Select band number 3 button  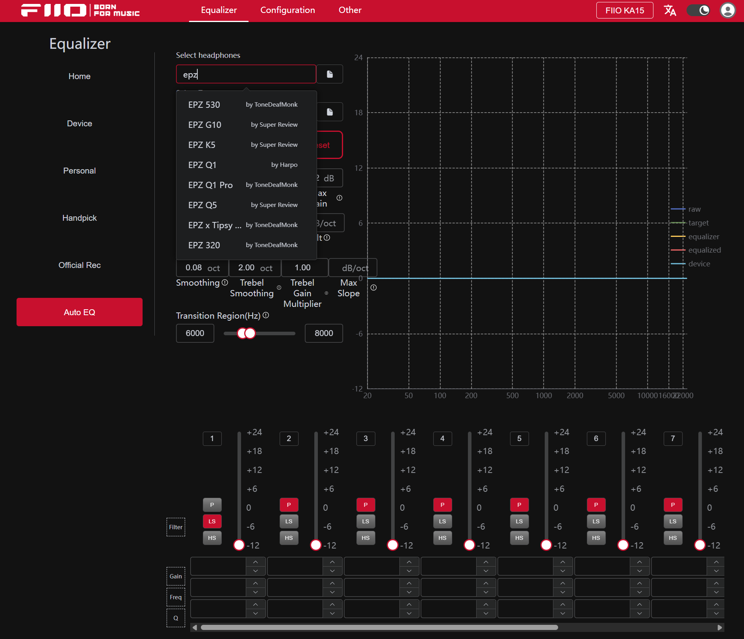coord(366,439)
